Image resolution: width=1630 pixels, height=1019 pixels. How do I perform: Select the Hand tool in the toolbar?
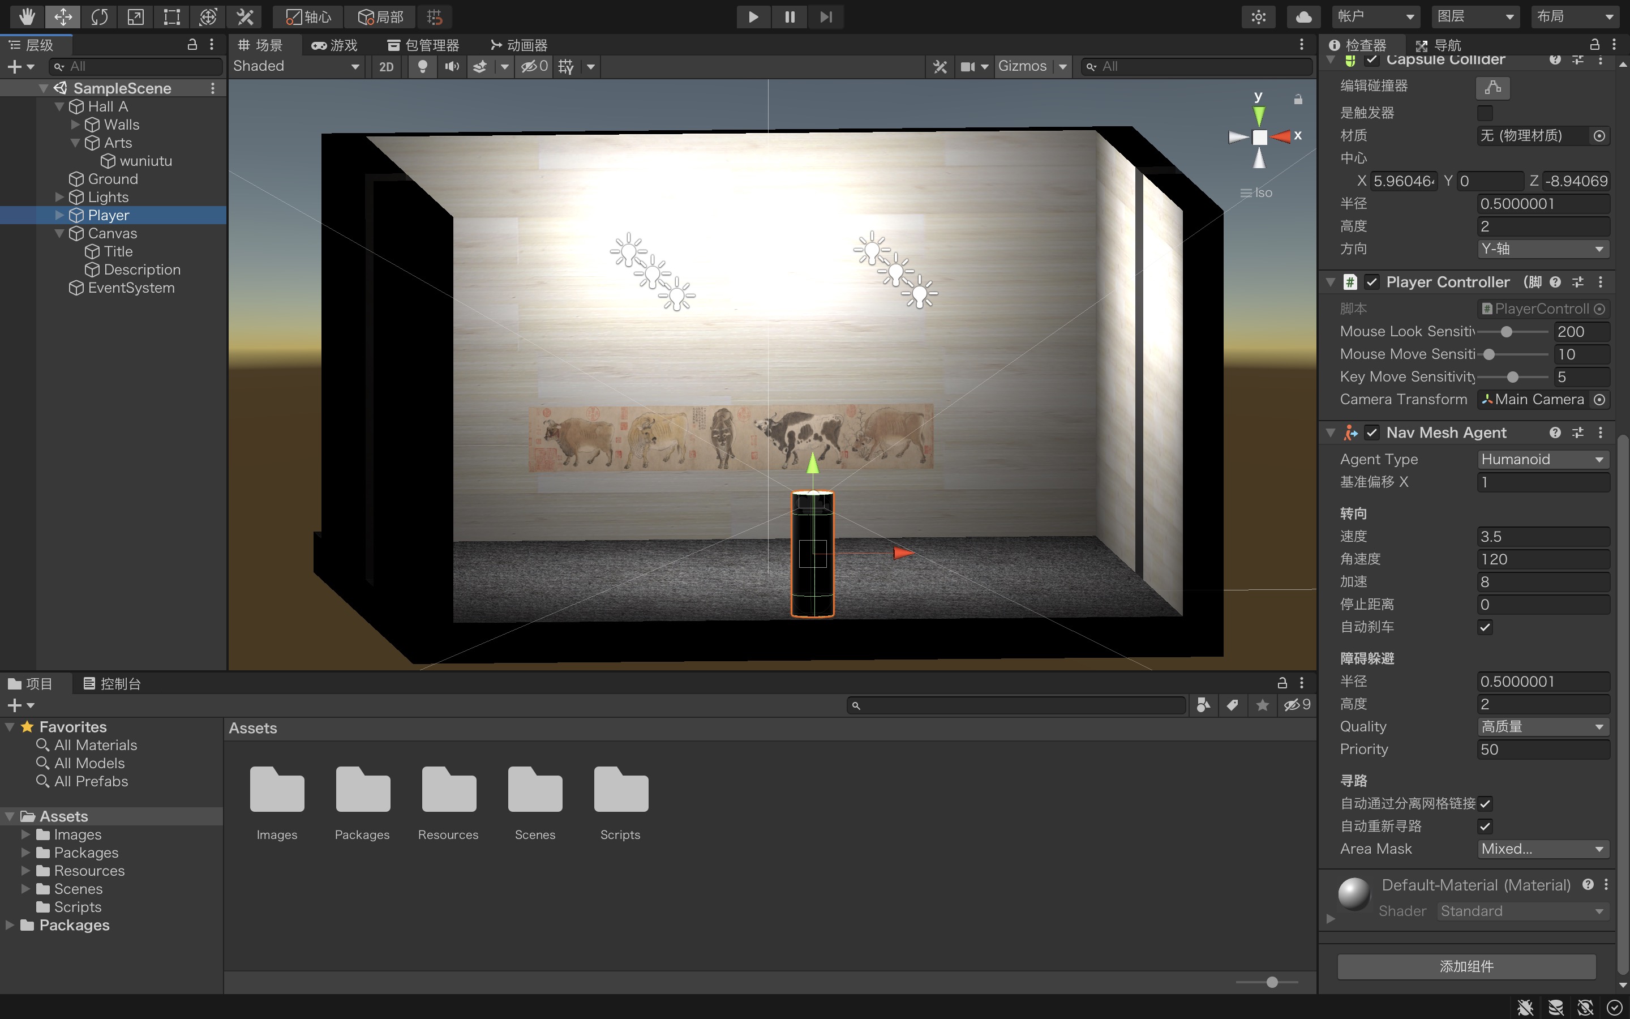pos(26,17)
